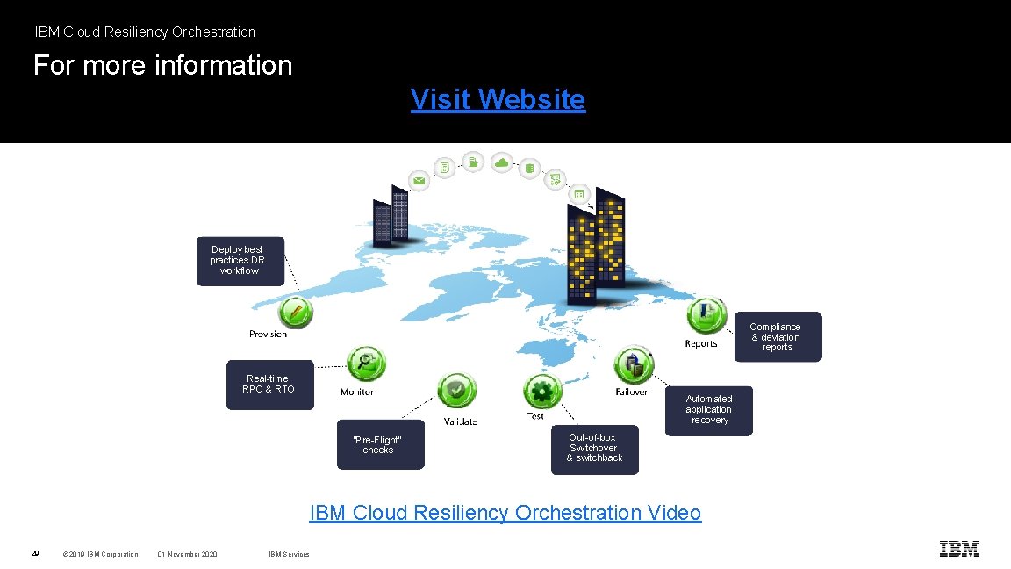Click the Reports icon near Compliance label

click(x=706, y=315)
